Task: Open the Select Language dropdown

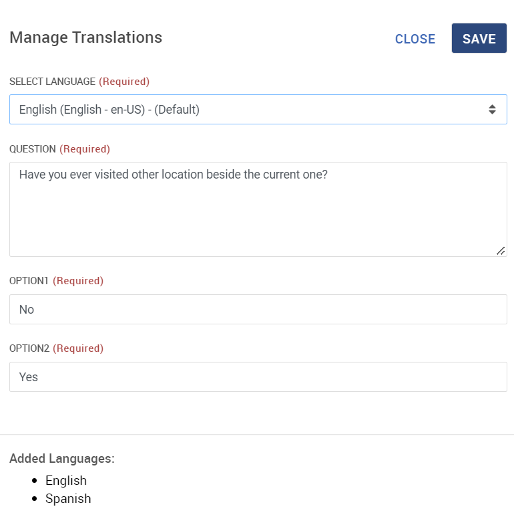Action: 258,109
